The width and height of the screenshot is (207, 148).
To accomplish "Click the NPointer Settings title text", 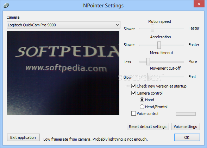I will pos(103,6).
